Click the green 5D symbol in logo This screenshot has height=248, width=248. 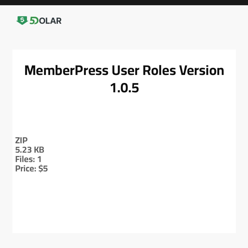tap(34, 21)
